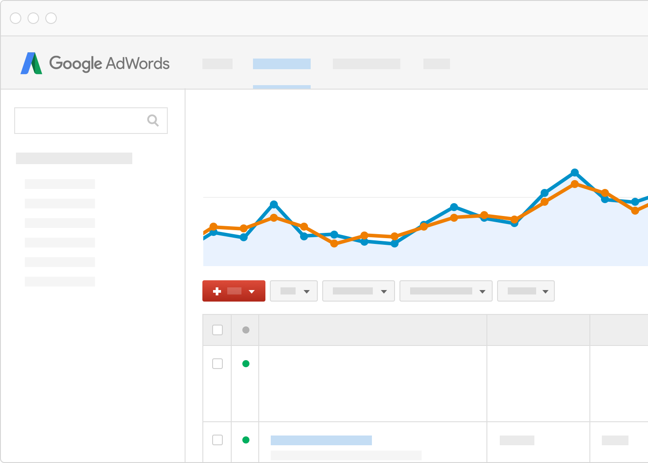Click the highest blue data point on the chart
This screenshot has width=648, height=463.
click(x=575, y=172)
